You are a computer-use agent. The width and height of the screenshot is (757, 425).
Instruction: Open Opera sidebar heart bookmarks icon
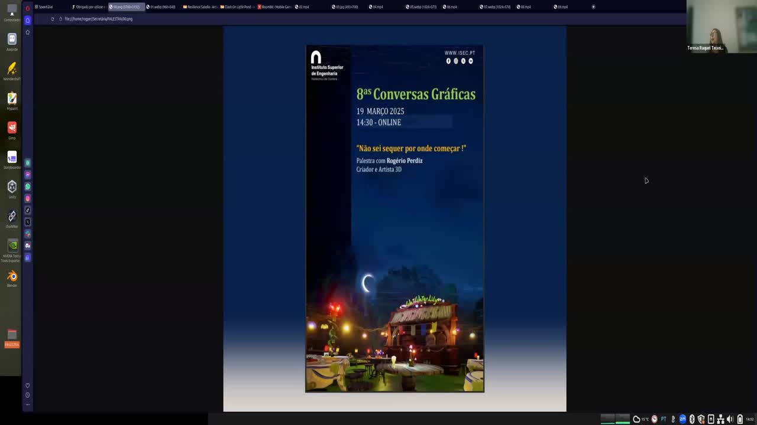click(27, 385)
